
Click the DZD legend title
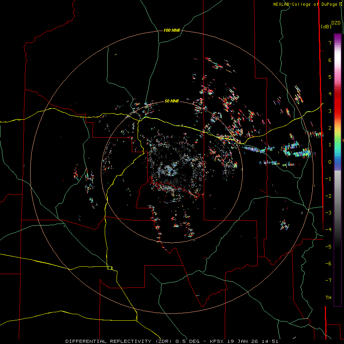pyautogui.click(x=336, y=23)
